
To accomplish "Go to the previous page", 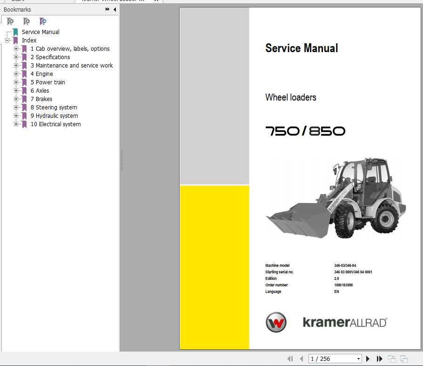I will 302,359.
